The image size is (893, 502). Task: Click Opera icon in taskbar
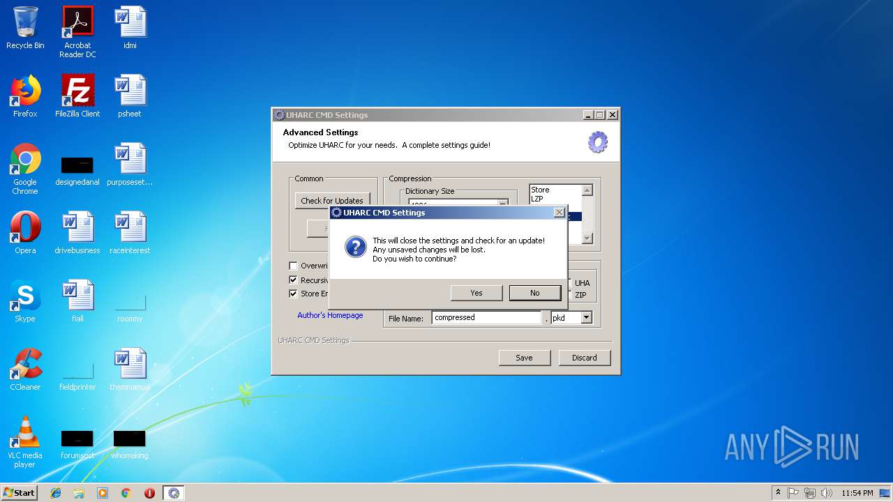pos(149,493)
